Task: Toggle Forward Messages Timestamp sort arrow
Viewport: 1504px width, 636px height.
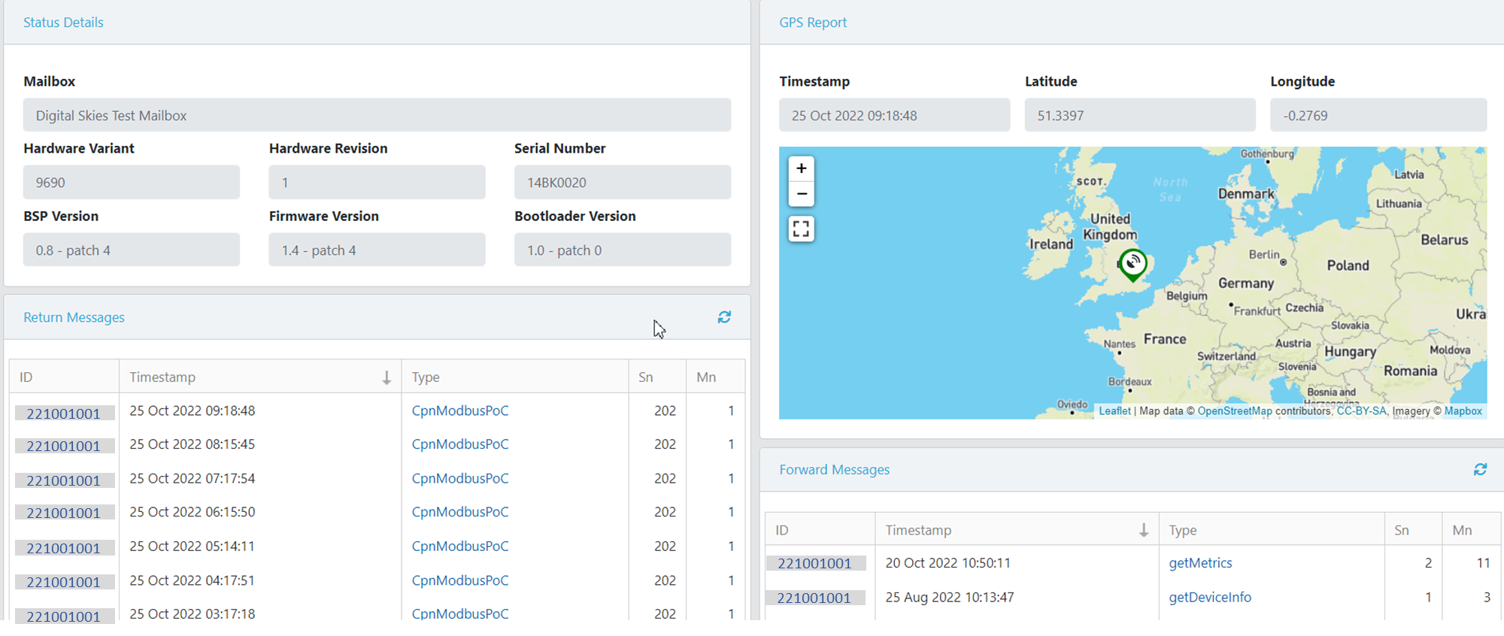Action: [x=1143, y=530]
